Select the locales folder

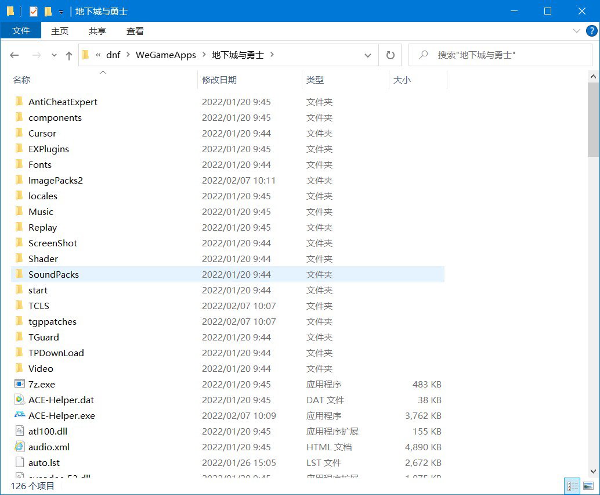[43, 196]
